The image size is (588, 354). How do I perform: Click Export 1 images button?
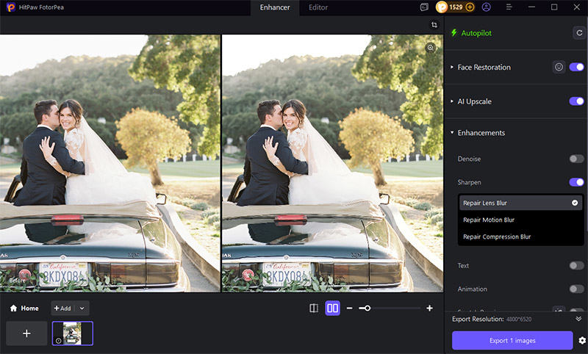[512, 341]
